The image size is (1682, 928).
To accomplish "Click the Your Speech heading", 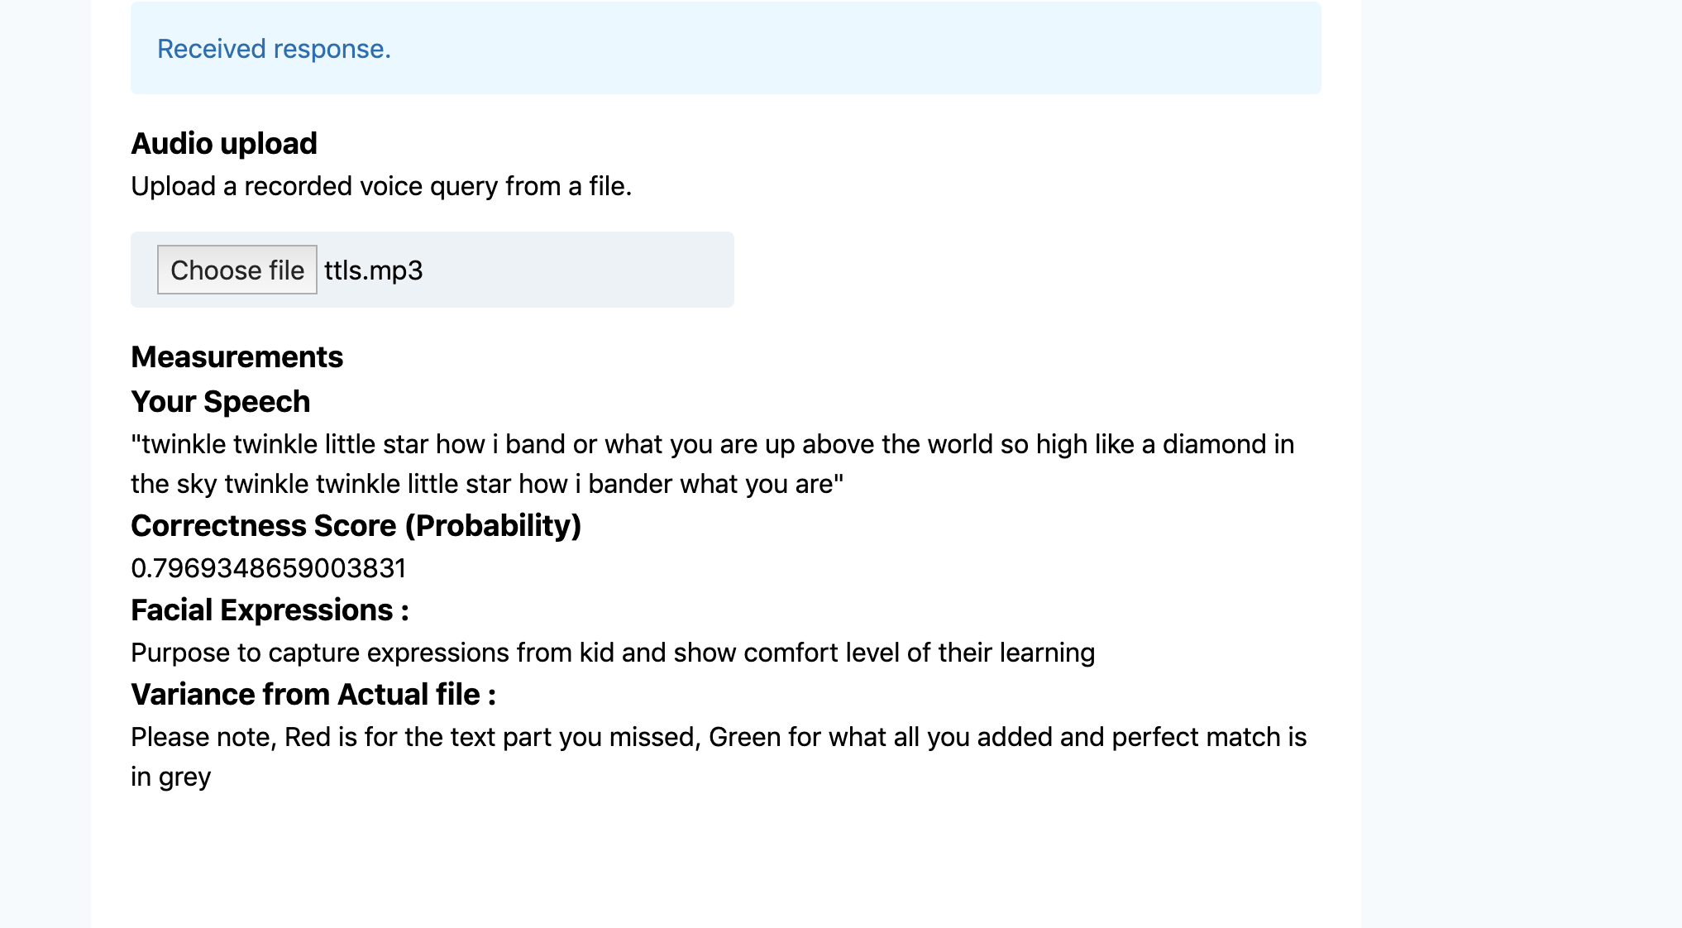I will coord(221,401).
